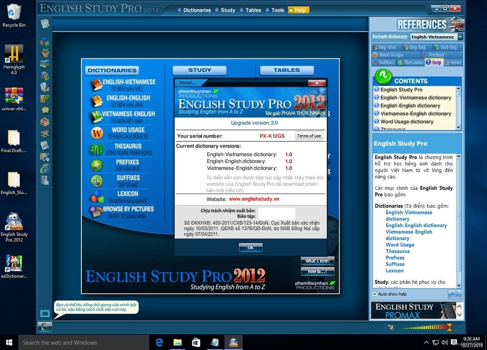Switch to the TABLES tab

coord(286,69)
